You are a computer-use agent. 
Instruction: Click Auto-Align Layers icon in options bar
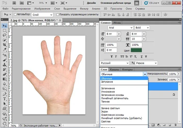pos(165,14)
